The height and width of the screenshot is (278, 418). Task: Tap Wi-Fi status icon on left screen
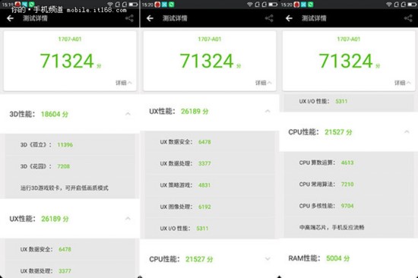click(110, 5)
